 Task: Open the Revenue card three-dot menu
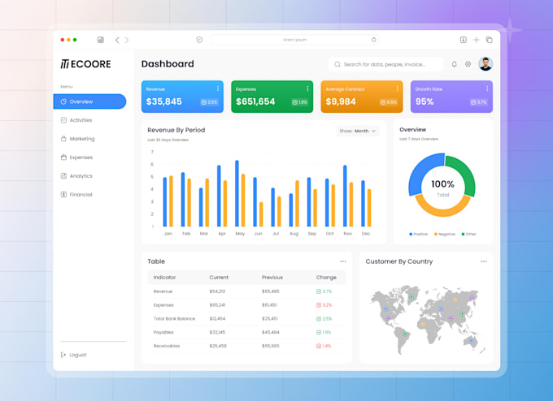pyautogui.click(x=218, y=88)
